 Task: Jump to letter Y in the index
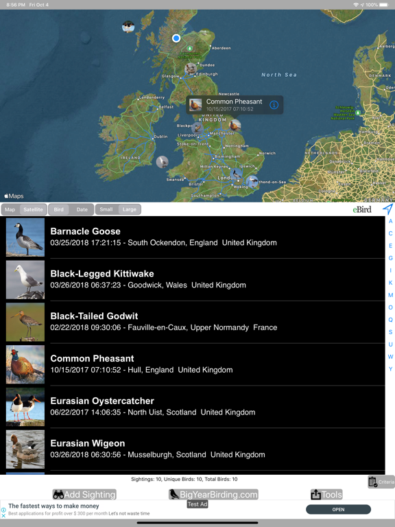[390, 369]
